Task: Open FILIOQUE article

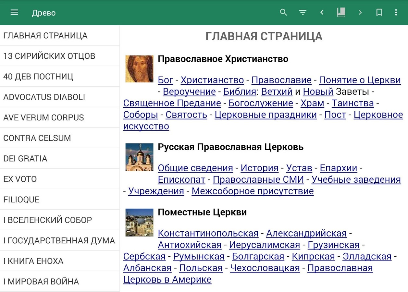Action: click(60, 199)
